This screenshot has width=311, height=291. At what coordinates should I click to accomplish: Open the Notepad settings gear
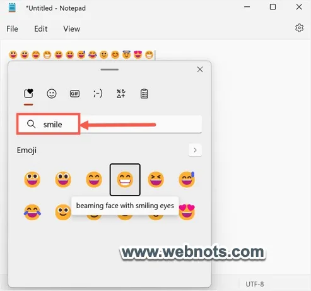click(x=299, y=28)
